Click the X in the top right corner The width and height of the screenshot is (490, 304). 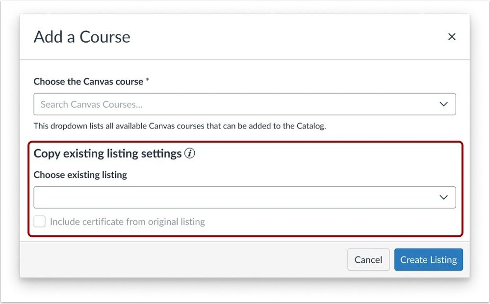click(x=451, y=36)
